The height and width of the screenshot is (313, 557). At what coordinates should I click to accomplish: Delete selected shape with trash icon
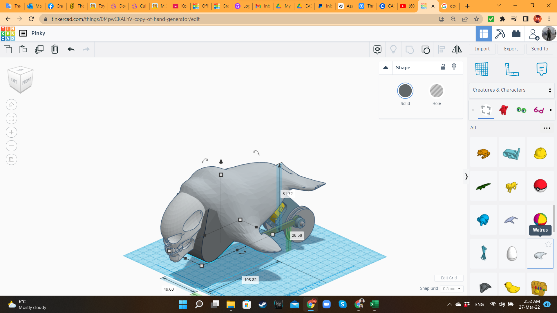click(55, 49)
